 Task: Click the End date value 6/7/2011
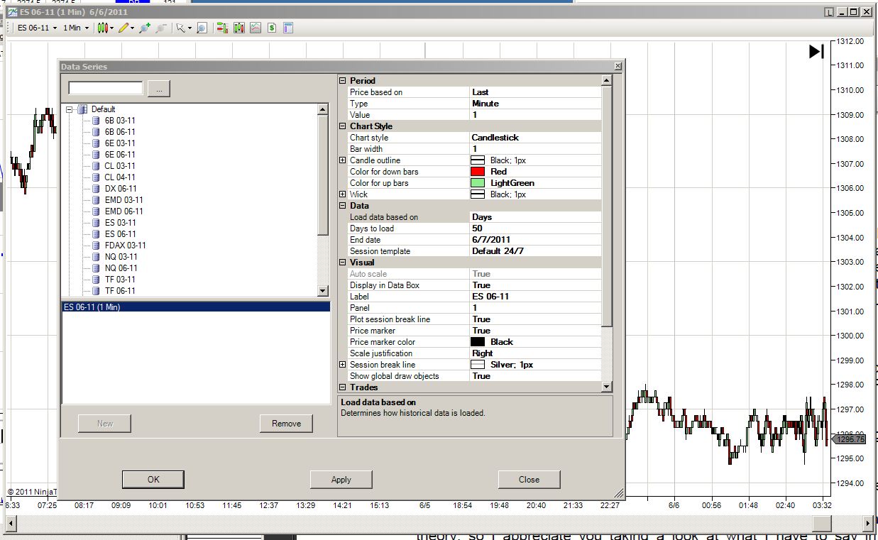535,240
